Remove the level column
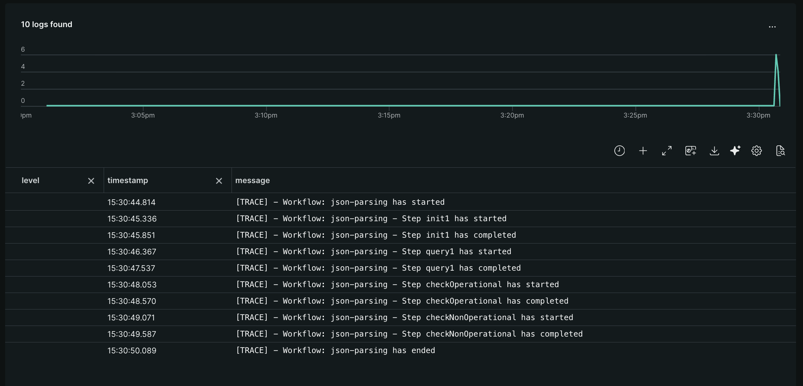 pyautogui.click(x=91, y=181)
